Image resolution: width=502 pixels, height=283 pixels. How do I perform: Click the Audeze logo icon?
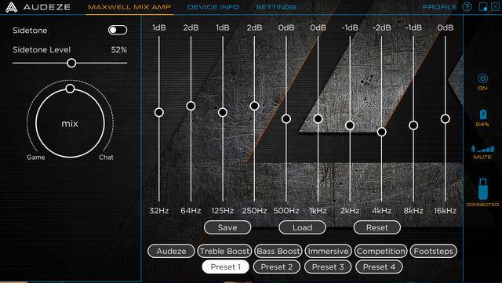[11, 7]
